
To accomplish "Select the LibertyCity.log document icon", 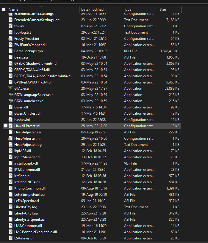I will [11, 207].
